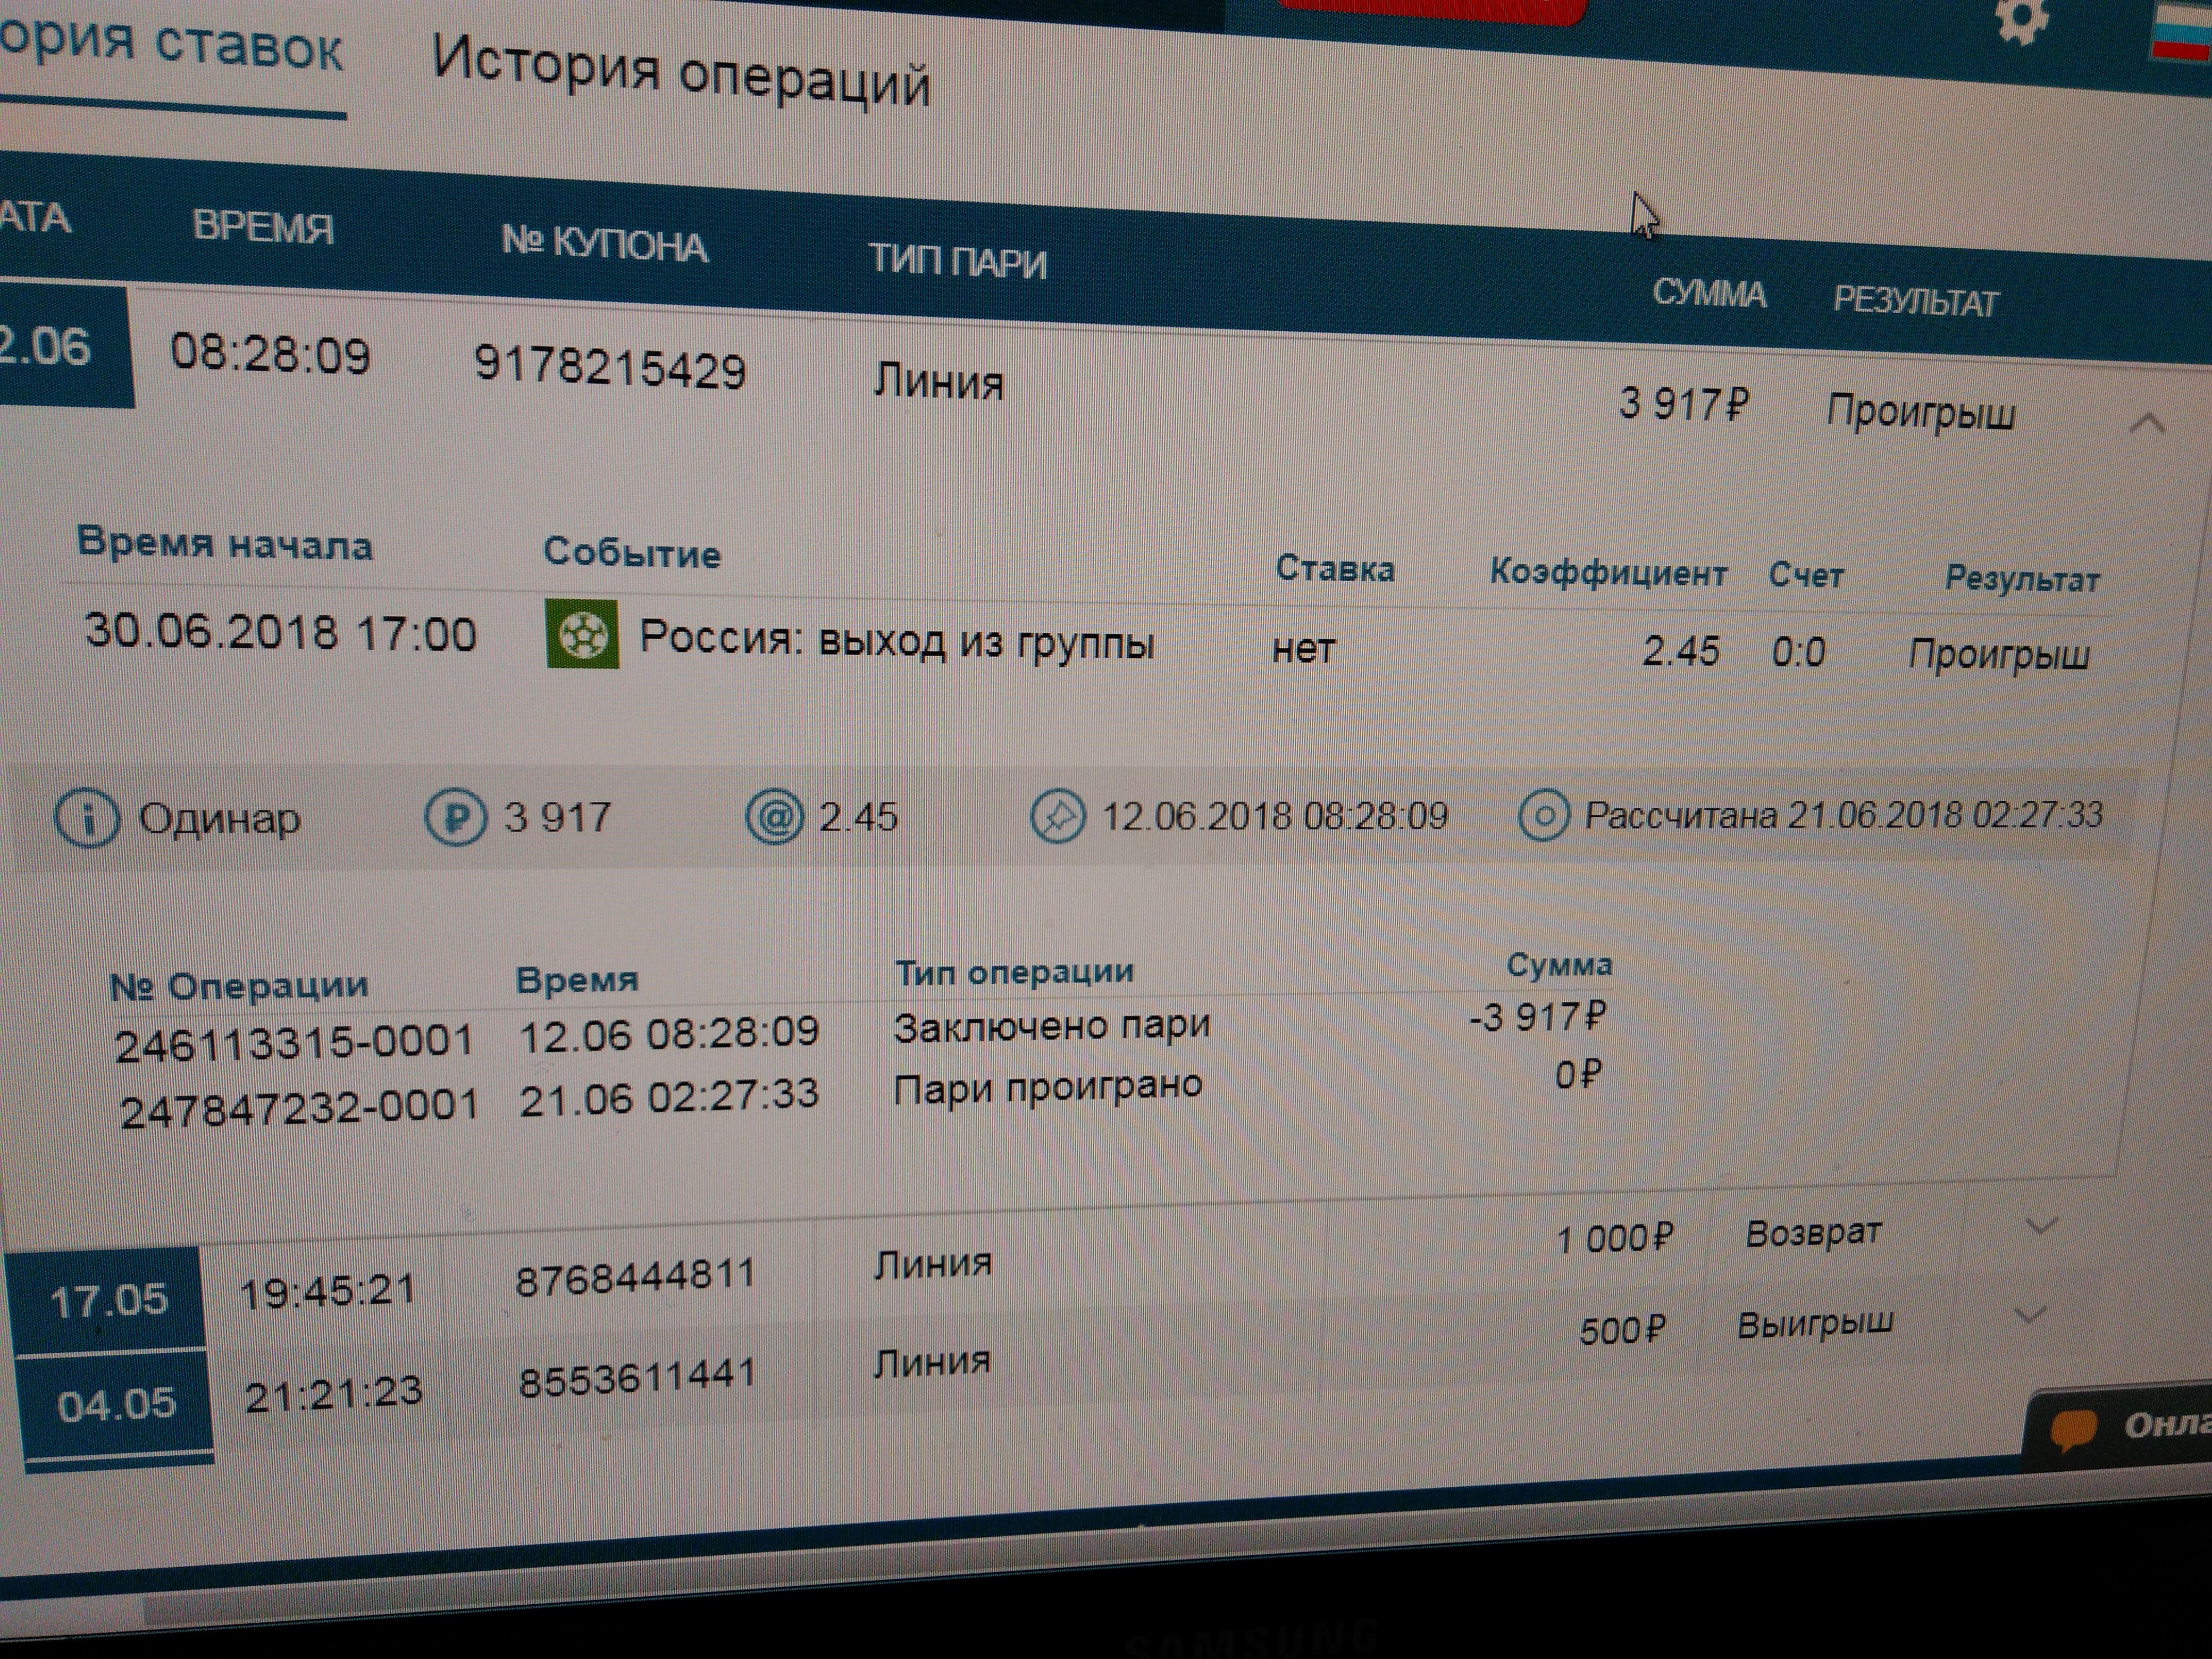This screenshot has width=2212, height=1659.
Task: Expand the 8768444811 coupon row chevron
Action: 2041,1226
